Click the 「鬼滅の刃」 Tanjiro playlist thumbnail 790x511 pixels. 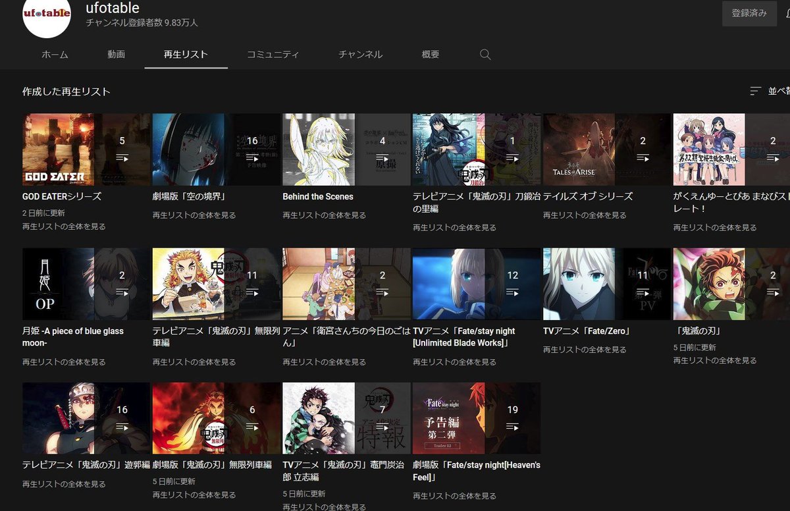pyautogui.click(x=731, y=284)
